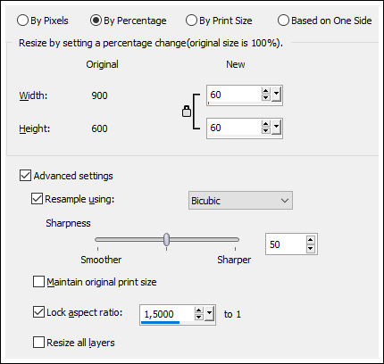Decrease new Width value with down arrow
The height and width of the screenshot is (364, 384).
click(266, 97)
